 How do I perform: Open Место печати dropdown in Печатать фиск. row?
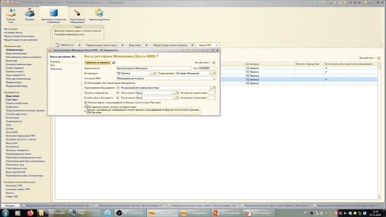[174, 98]
